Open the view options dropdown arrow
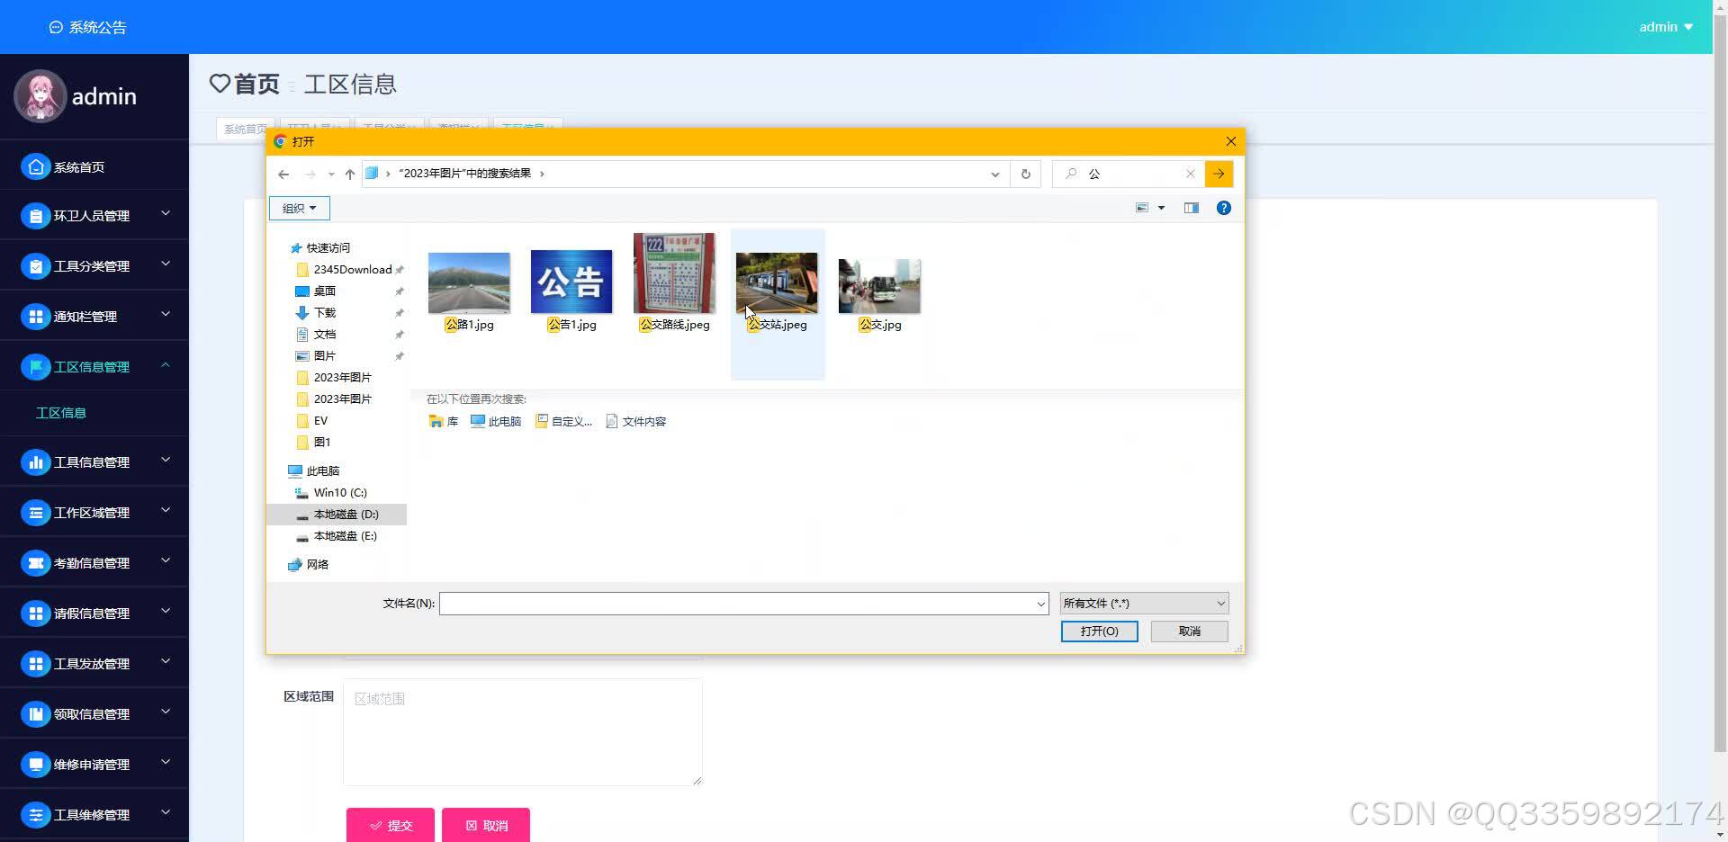Viewport: 1728px width, 842px height. (1161, 208)
